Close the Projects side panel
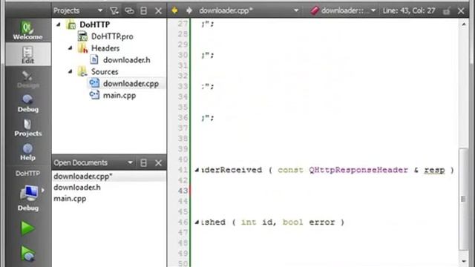This screenshot has height=267, width=475. pyautogui.click(x=158, y=11)
